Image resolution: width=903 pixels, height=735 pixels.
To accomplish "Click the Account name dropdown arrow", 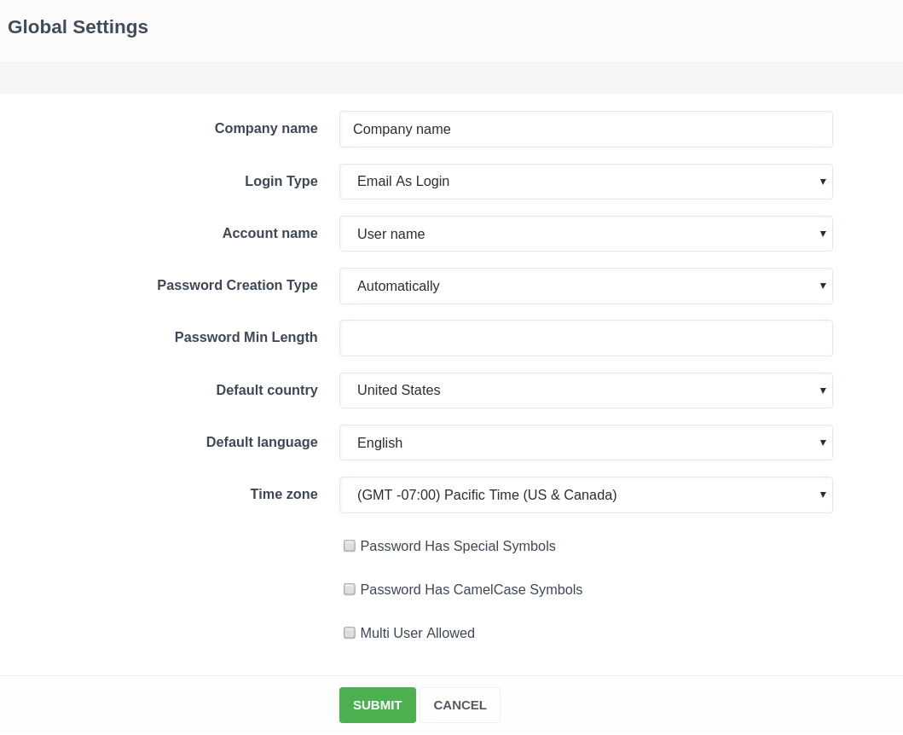I will tap(823, 234).
